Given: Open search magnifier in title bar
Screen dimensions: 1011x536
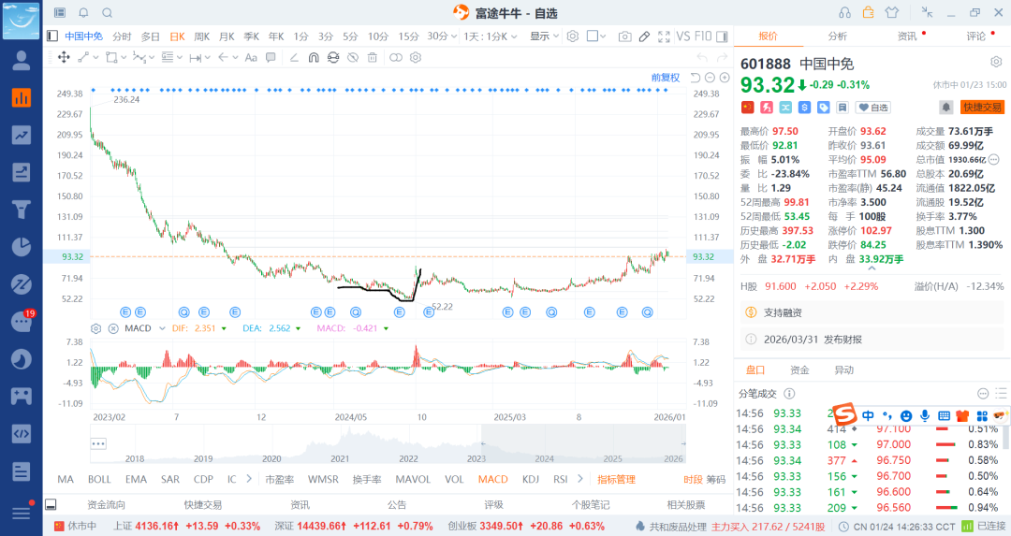Looking at the screenshot, I should (108, 13).
